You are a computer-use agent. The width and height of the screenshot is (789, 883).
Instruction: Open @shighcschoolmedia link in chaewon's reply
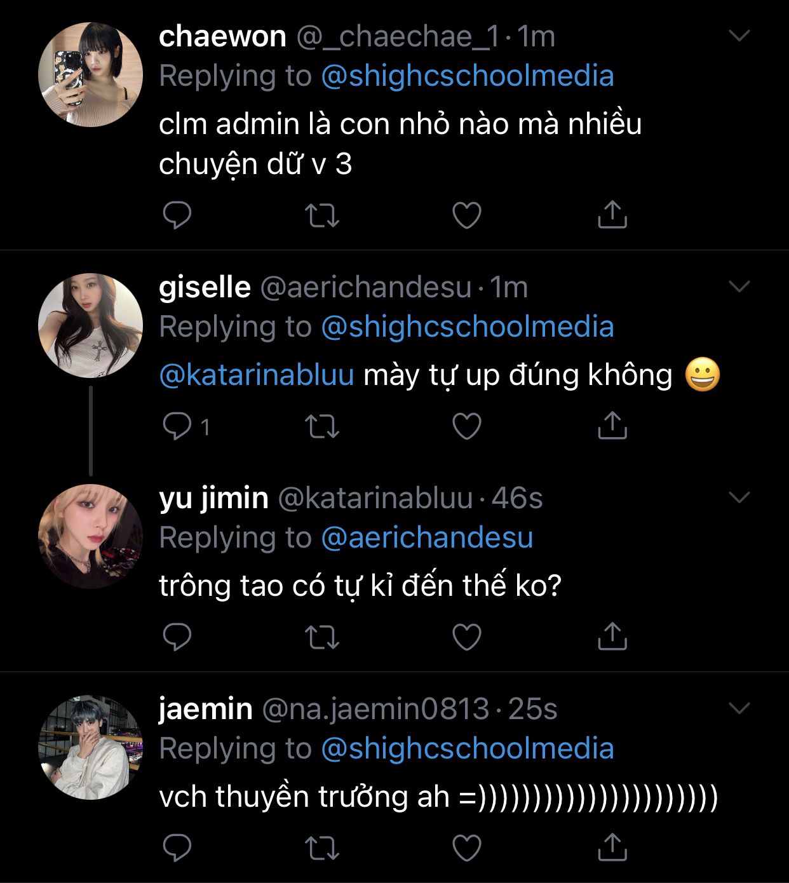tap(468, 76)
